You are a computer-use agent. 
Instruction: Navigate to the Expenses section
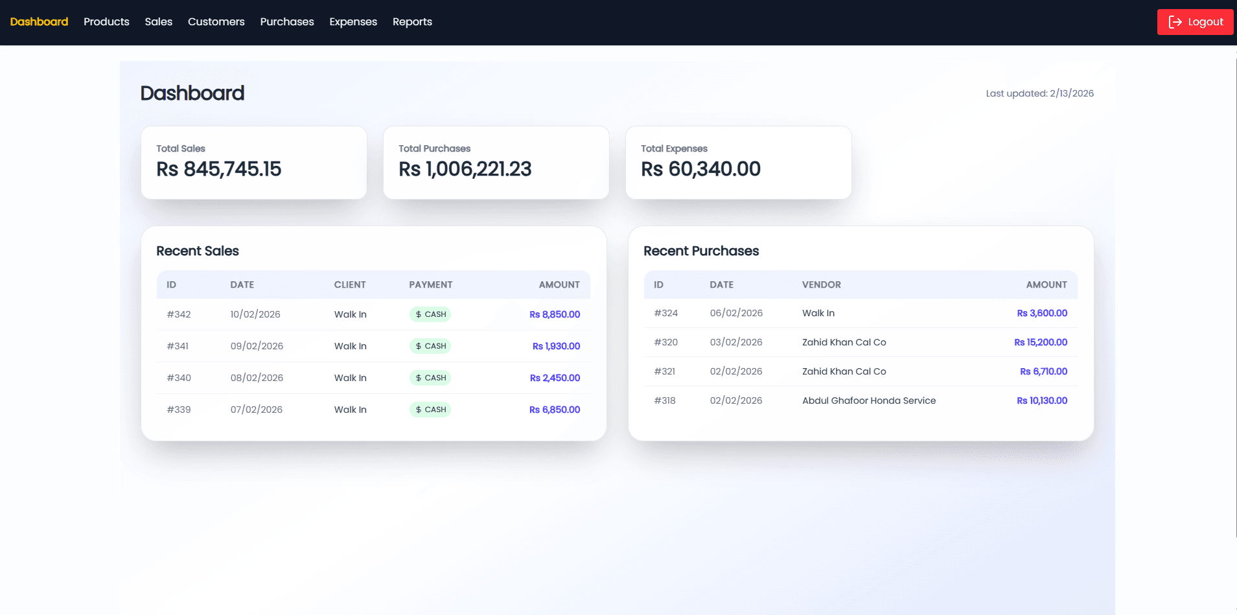coord(353,21)
